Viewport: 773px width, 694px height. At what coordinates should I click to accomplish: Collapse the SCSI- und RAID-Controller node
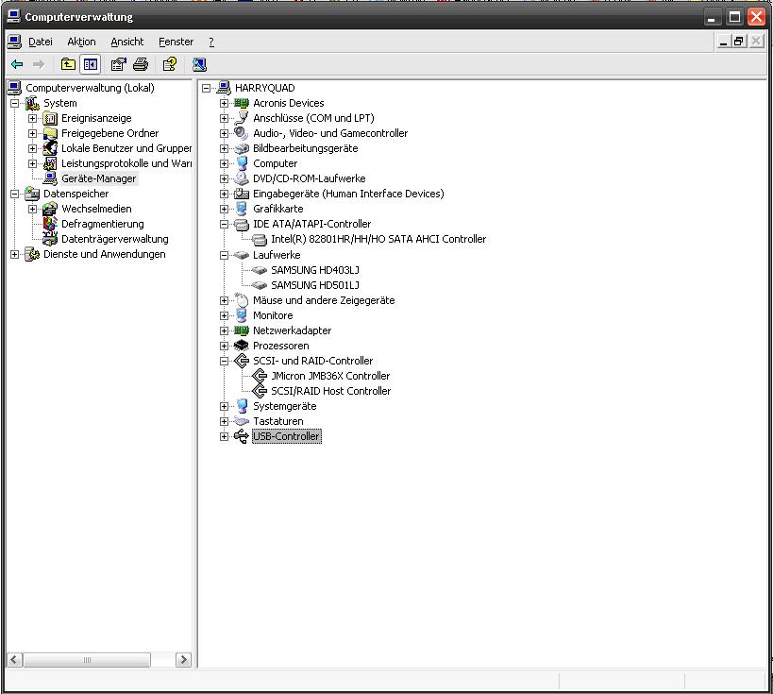click(x=224, y=361)
